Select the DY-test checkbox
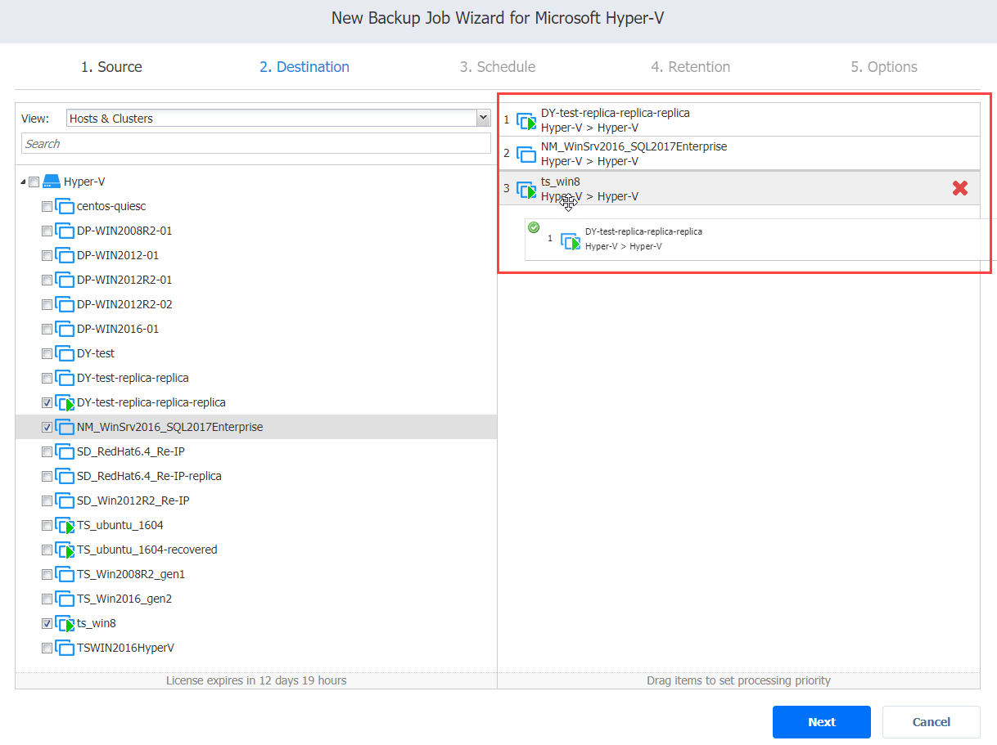997x745 pixels. tap(47, 354)
